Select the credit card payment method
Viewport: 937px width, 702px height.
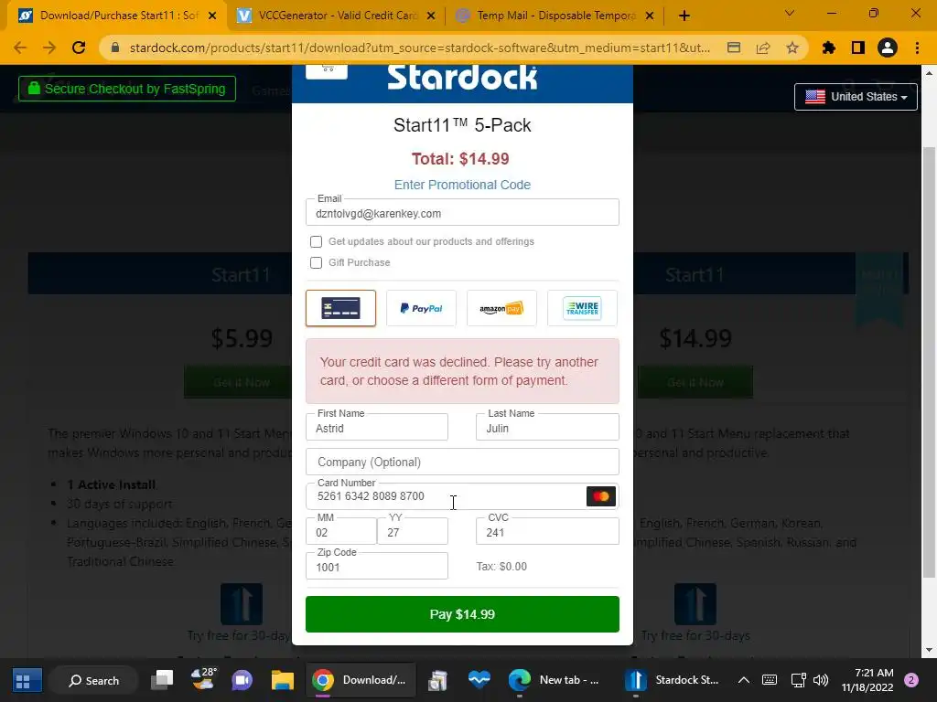(340, 308)
